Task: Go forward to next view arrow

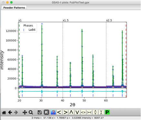Action: pos(16,112)
